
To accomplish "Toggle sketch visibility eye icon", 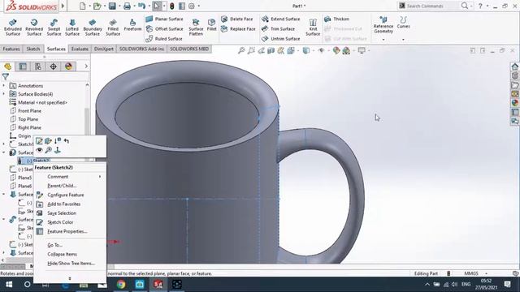I will pyautogui.click(x=39, y=150).
